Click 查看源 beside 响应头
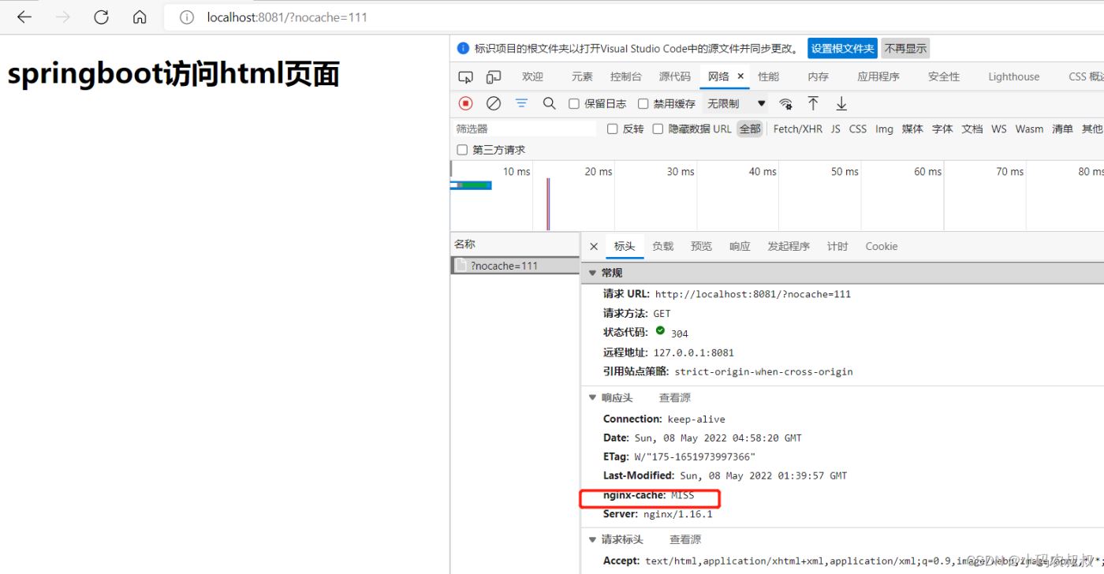 pos(674,398)
